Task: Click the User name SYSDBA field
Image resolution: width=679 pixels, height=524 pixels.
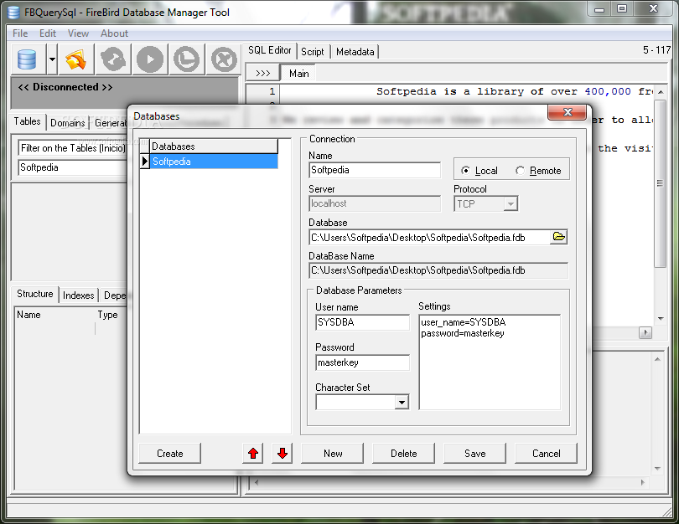Action: (x=362, y=322)
